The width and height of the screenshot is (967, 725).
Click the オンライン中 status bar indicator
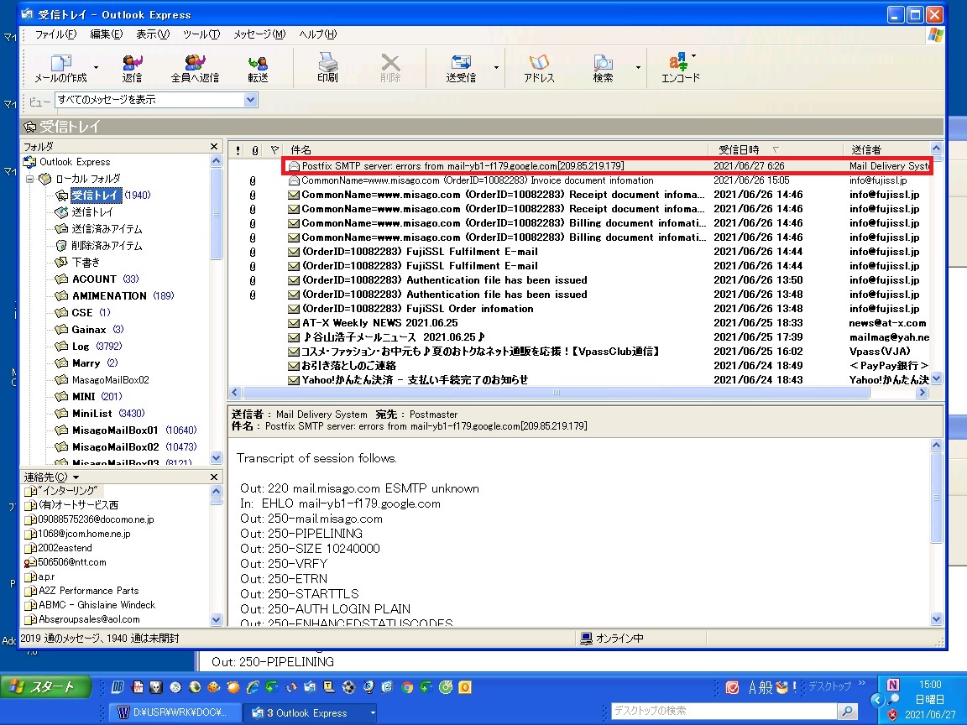tap(612, 639)
